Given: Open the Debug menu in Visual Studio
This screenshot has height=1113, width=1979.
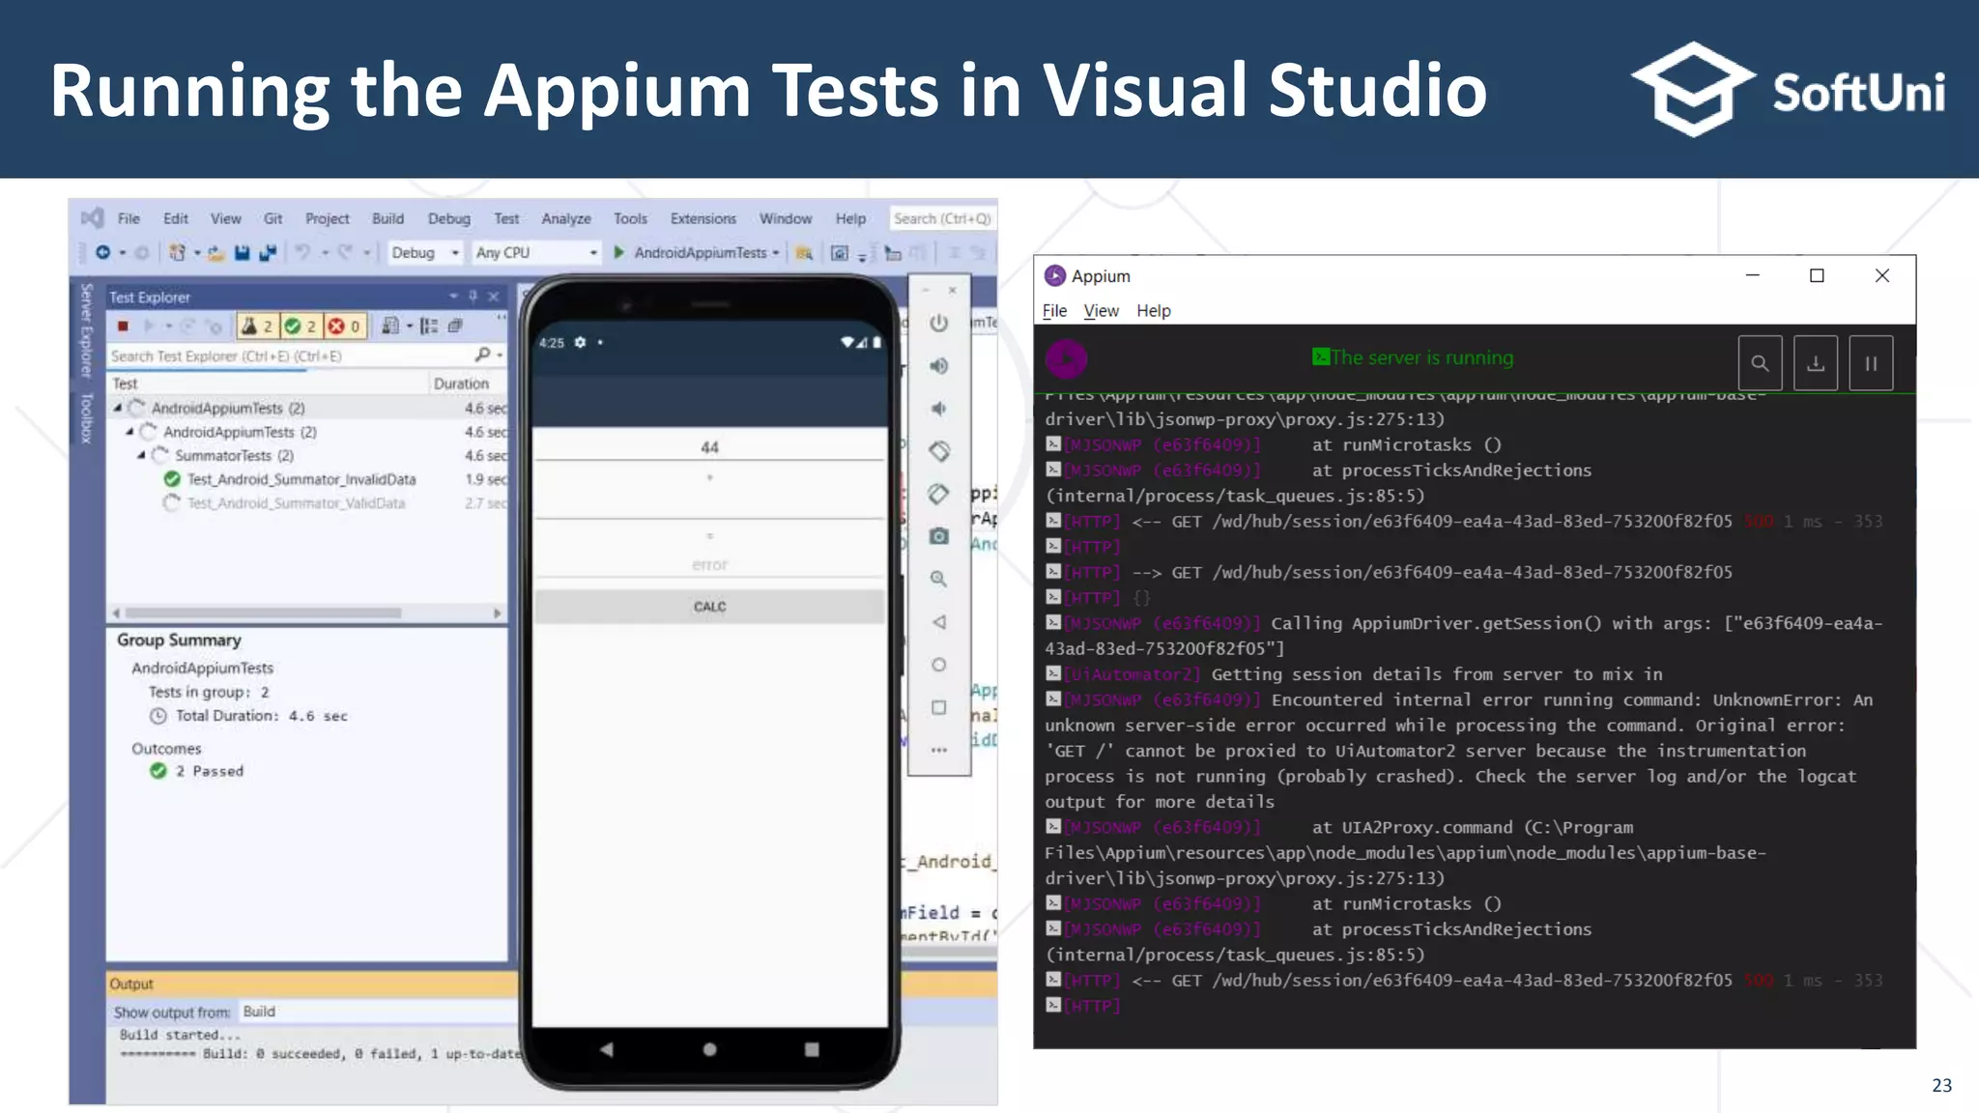Looking at the screenshot, I should coord(449,218).
